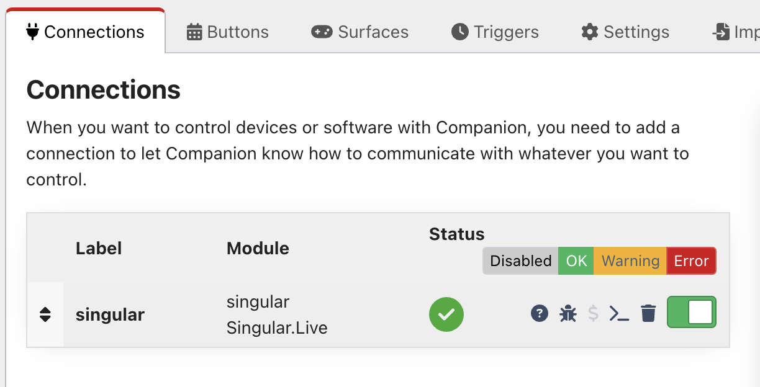
Task: Open the terminal prompt icon for singular
Action: 619,314
